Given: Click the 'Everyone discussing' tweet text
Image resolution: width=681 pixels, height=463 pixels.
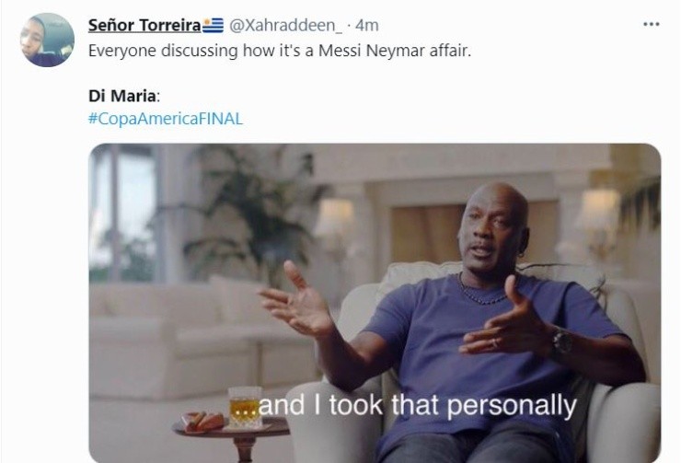Looking at the screenshot, I should (280, 51).
